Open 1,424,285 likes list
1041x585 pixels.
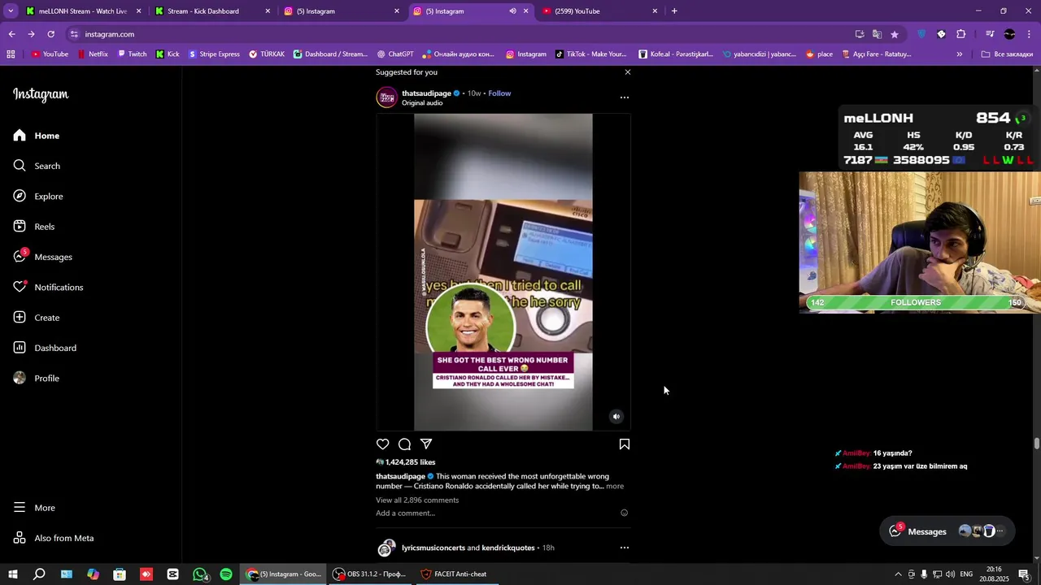(411, 462)
